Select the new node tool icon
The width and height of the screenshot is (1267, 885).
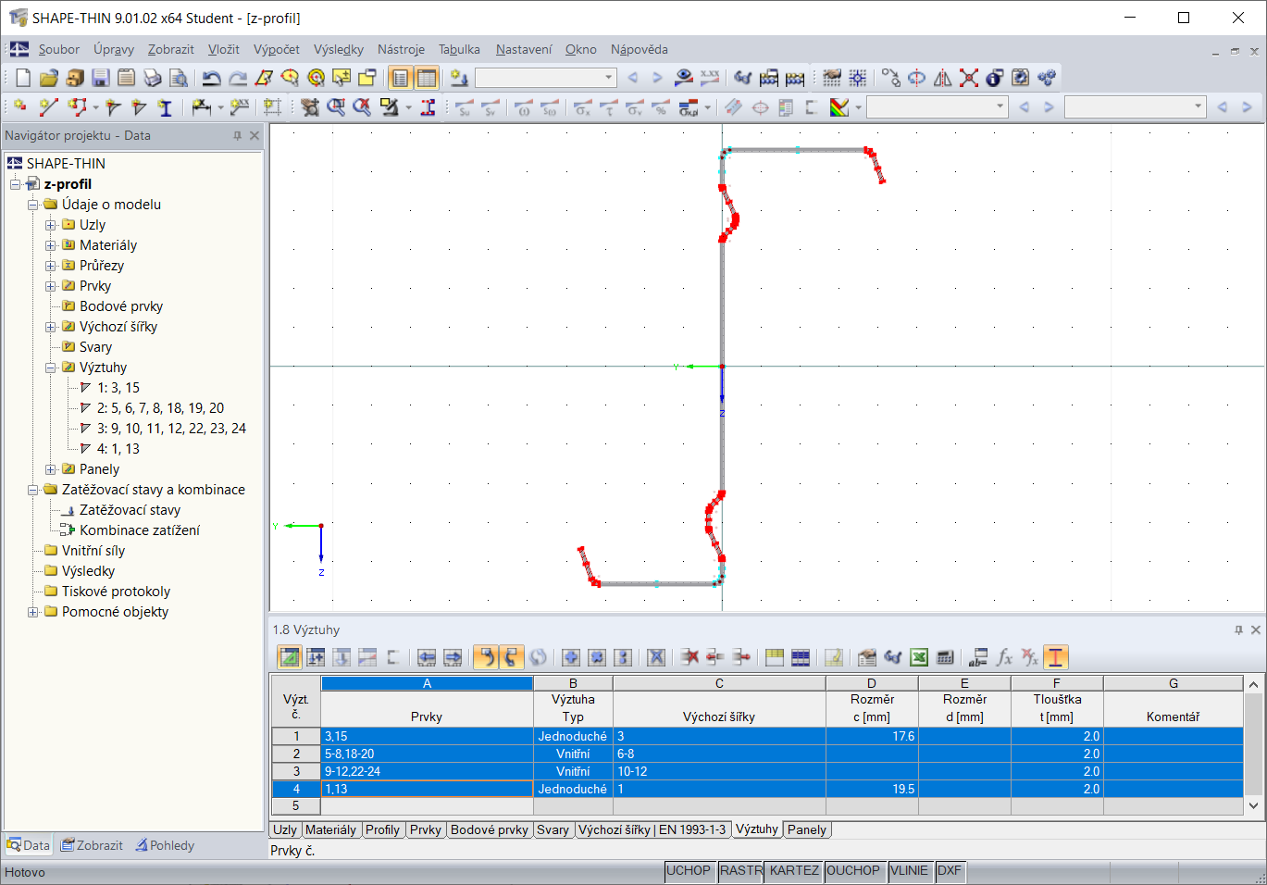click(20, 107)
